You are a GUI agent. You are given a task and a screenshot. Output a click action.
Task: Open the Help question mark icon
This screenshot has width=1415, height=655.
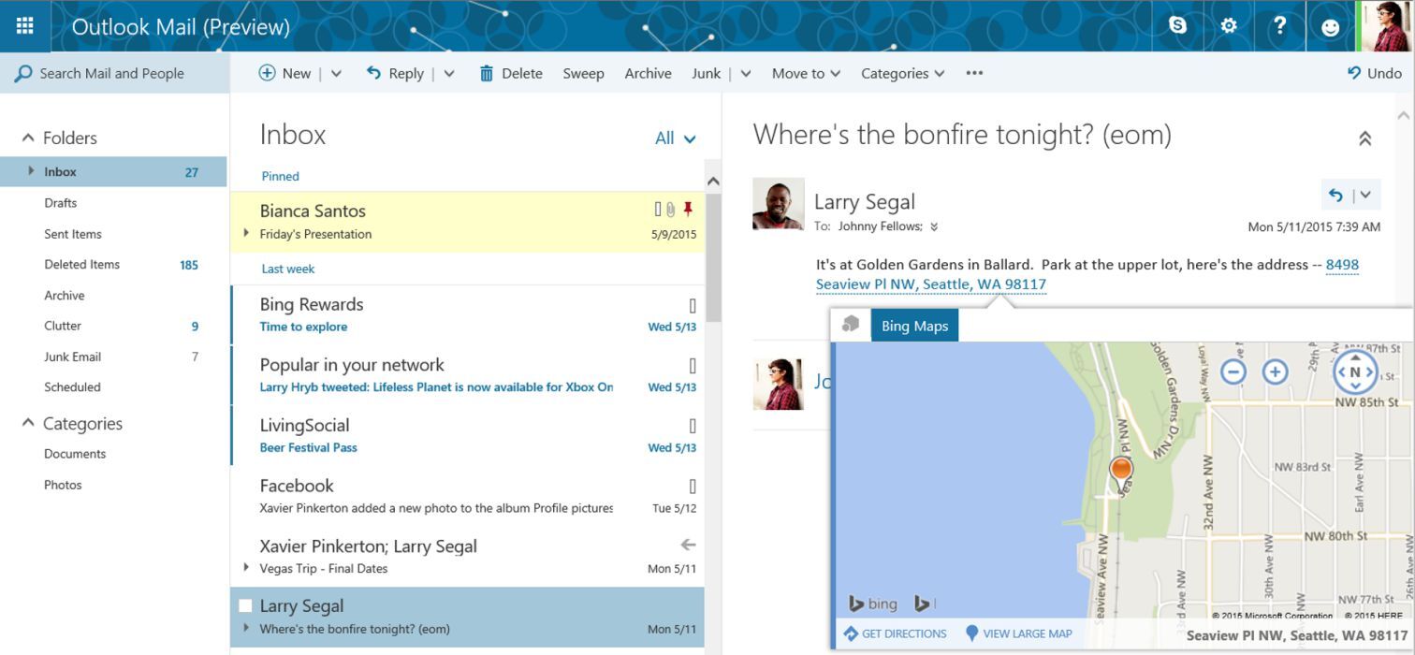[x=1279, y=26]
